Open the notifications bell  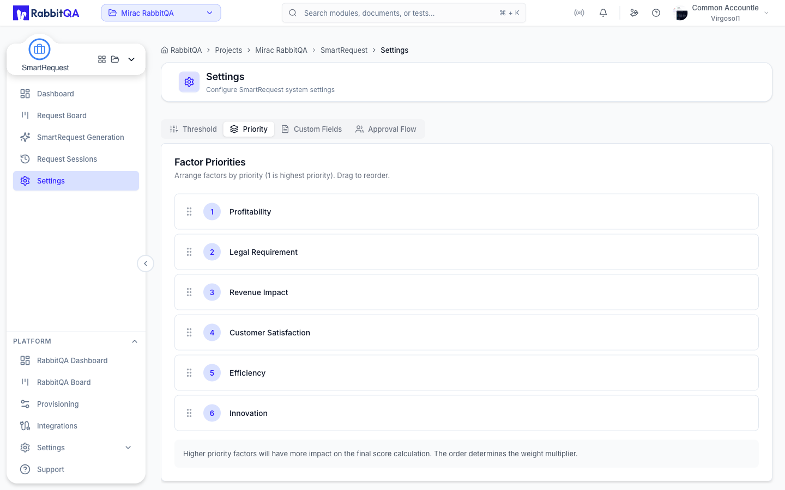click(603, 13)
